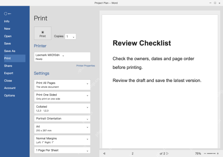Expand the A4 paper size dropdown

(x=62, y=128)
